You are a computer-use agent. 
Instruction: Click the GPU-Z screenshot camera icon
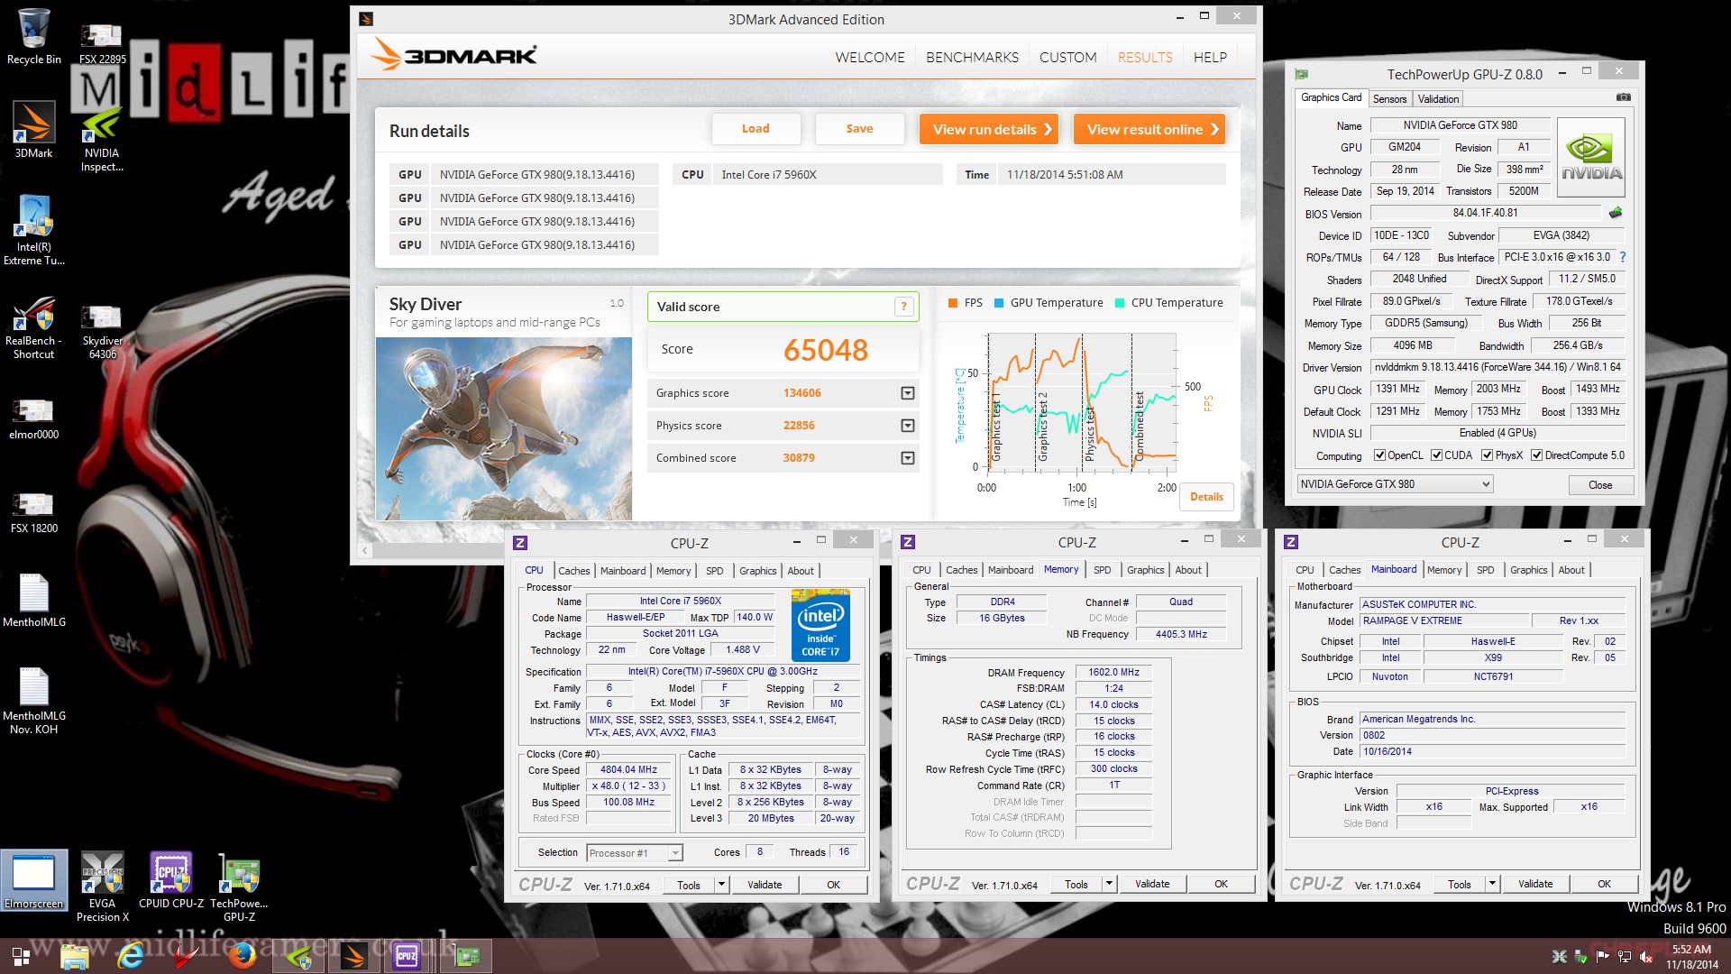pos(1623,97)
